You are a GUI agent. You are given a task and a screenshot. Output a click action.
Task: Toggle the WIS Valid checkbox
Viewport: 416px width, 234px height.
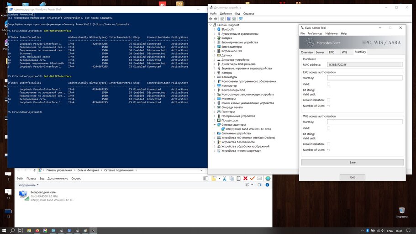(x=329, y=128)
